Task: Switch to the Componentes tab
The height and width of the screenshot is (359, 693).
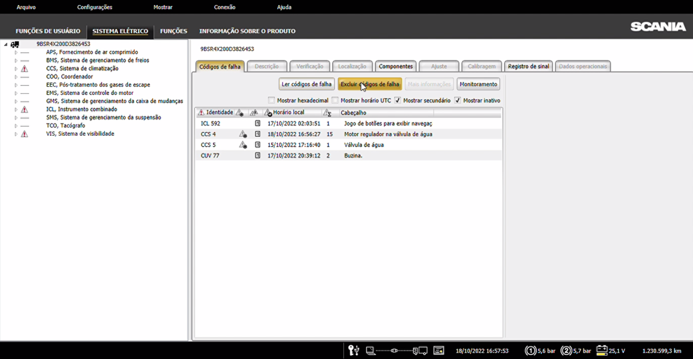Action: (395, 67)
